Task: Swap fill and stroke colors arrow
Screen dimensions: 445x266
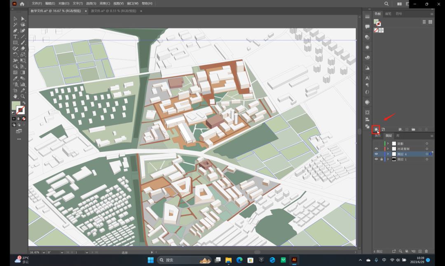Action: tap(24, 103)
